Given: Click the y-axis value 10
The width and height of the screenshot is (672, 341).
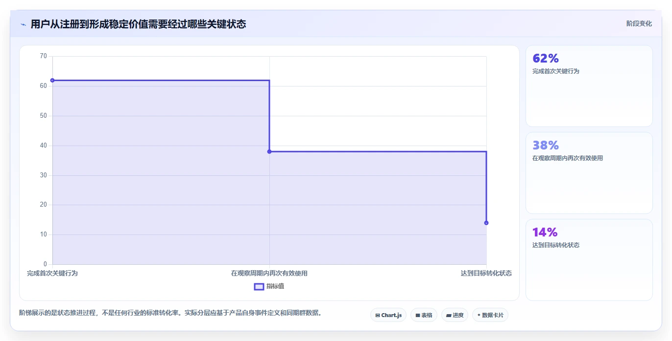Looking at the screenshot, I should (x=44, y=234).
